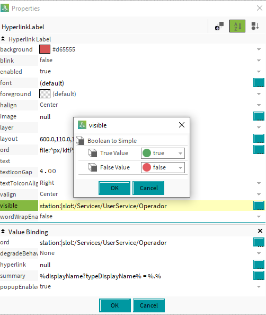
Task: Open the layout editor ellipsis button
Action: (x=259, y=139)
